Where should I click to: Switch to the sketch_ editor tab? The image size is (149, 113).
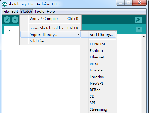(12, 30)
